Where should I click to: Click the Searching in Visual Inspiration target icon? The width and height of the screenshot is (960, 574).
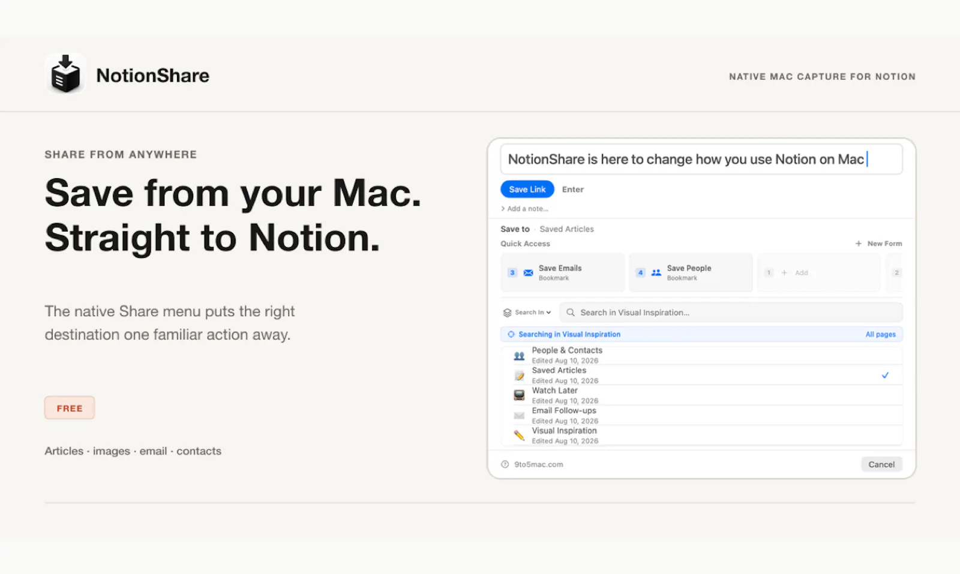pos(511,335)
